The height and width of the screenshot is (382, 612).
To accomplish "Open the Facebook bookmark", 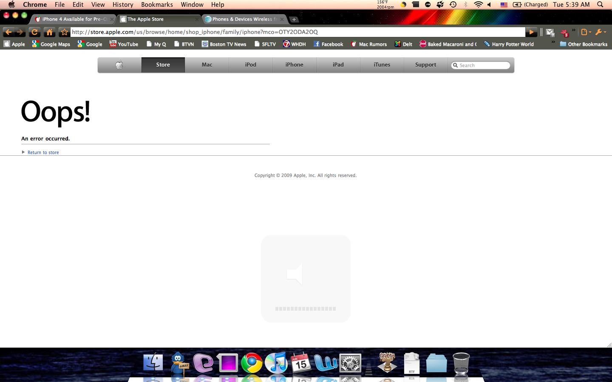I will [x=328, y=44].
